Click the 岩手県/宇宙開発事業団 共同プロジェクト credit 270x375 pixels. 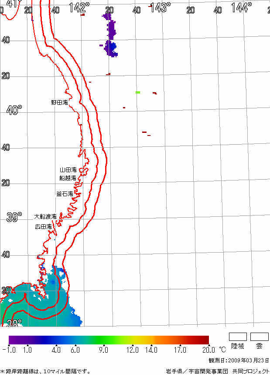(218, 372)
